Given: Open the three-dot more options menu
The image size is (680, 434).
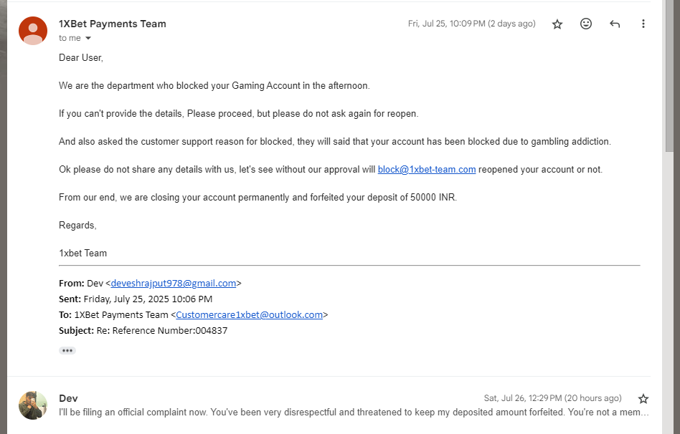Looking at the screenshot, I should point(643,24).
